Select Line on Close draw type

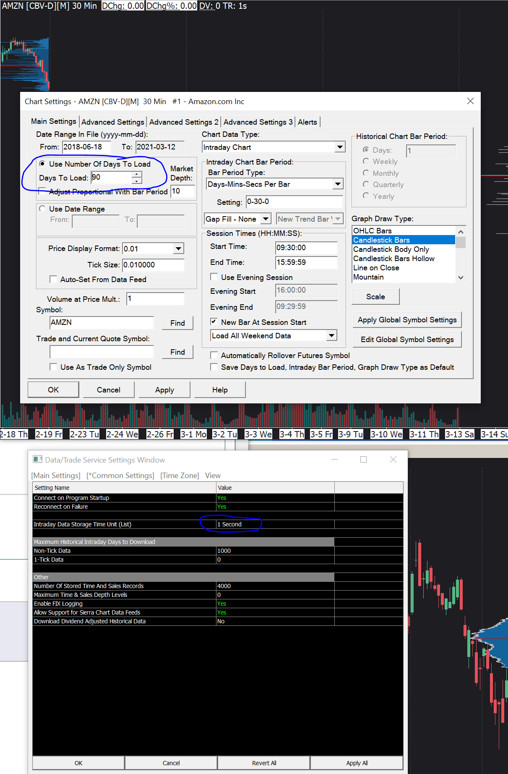404,267
